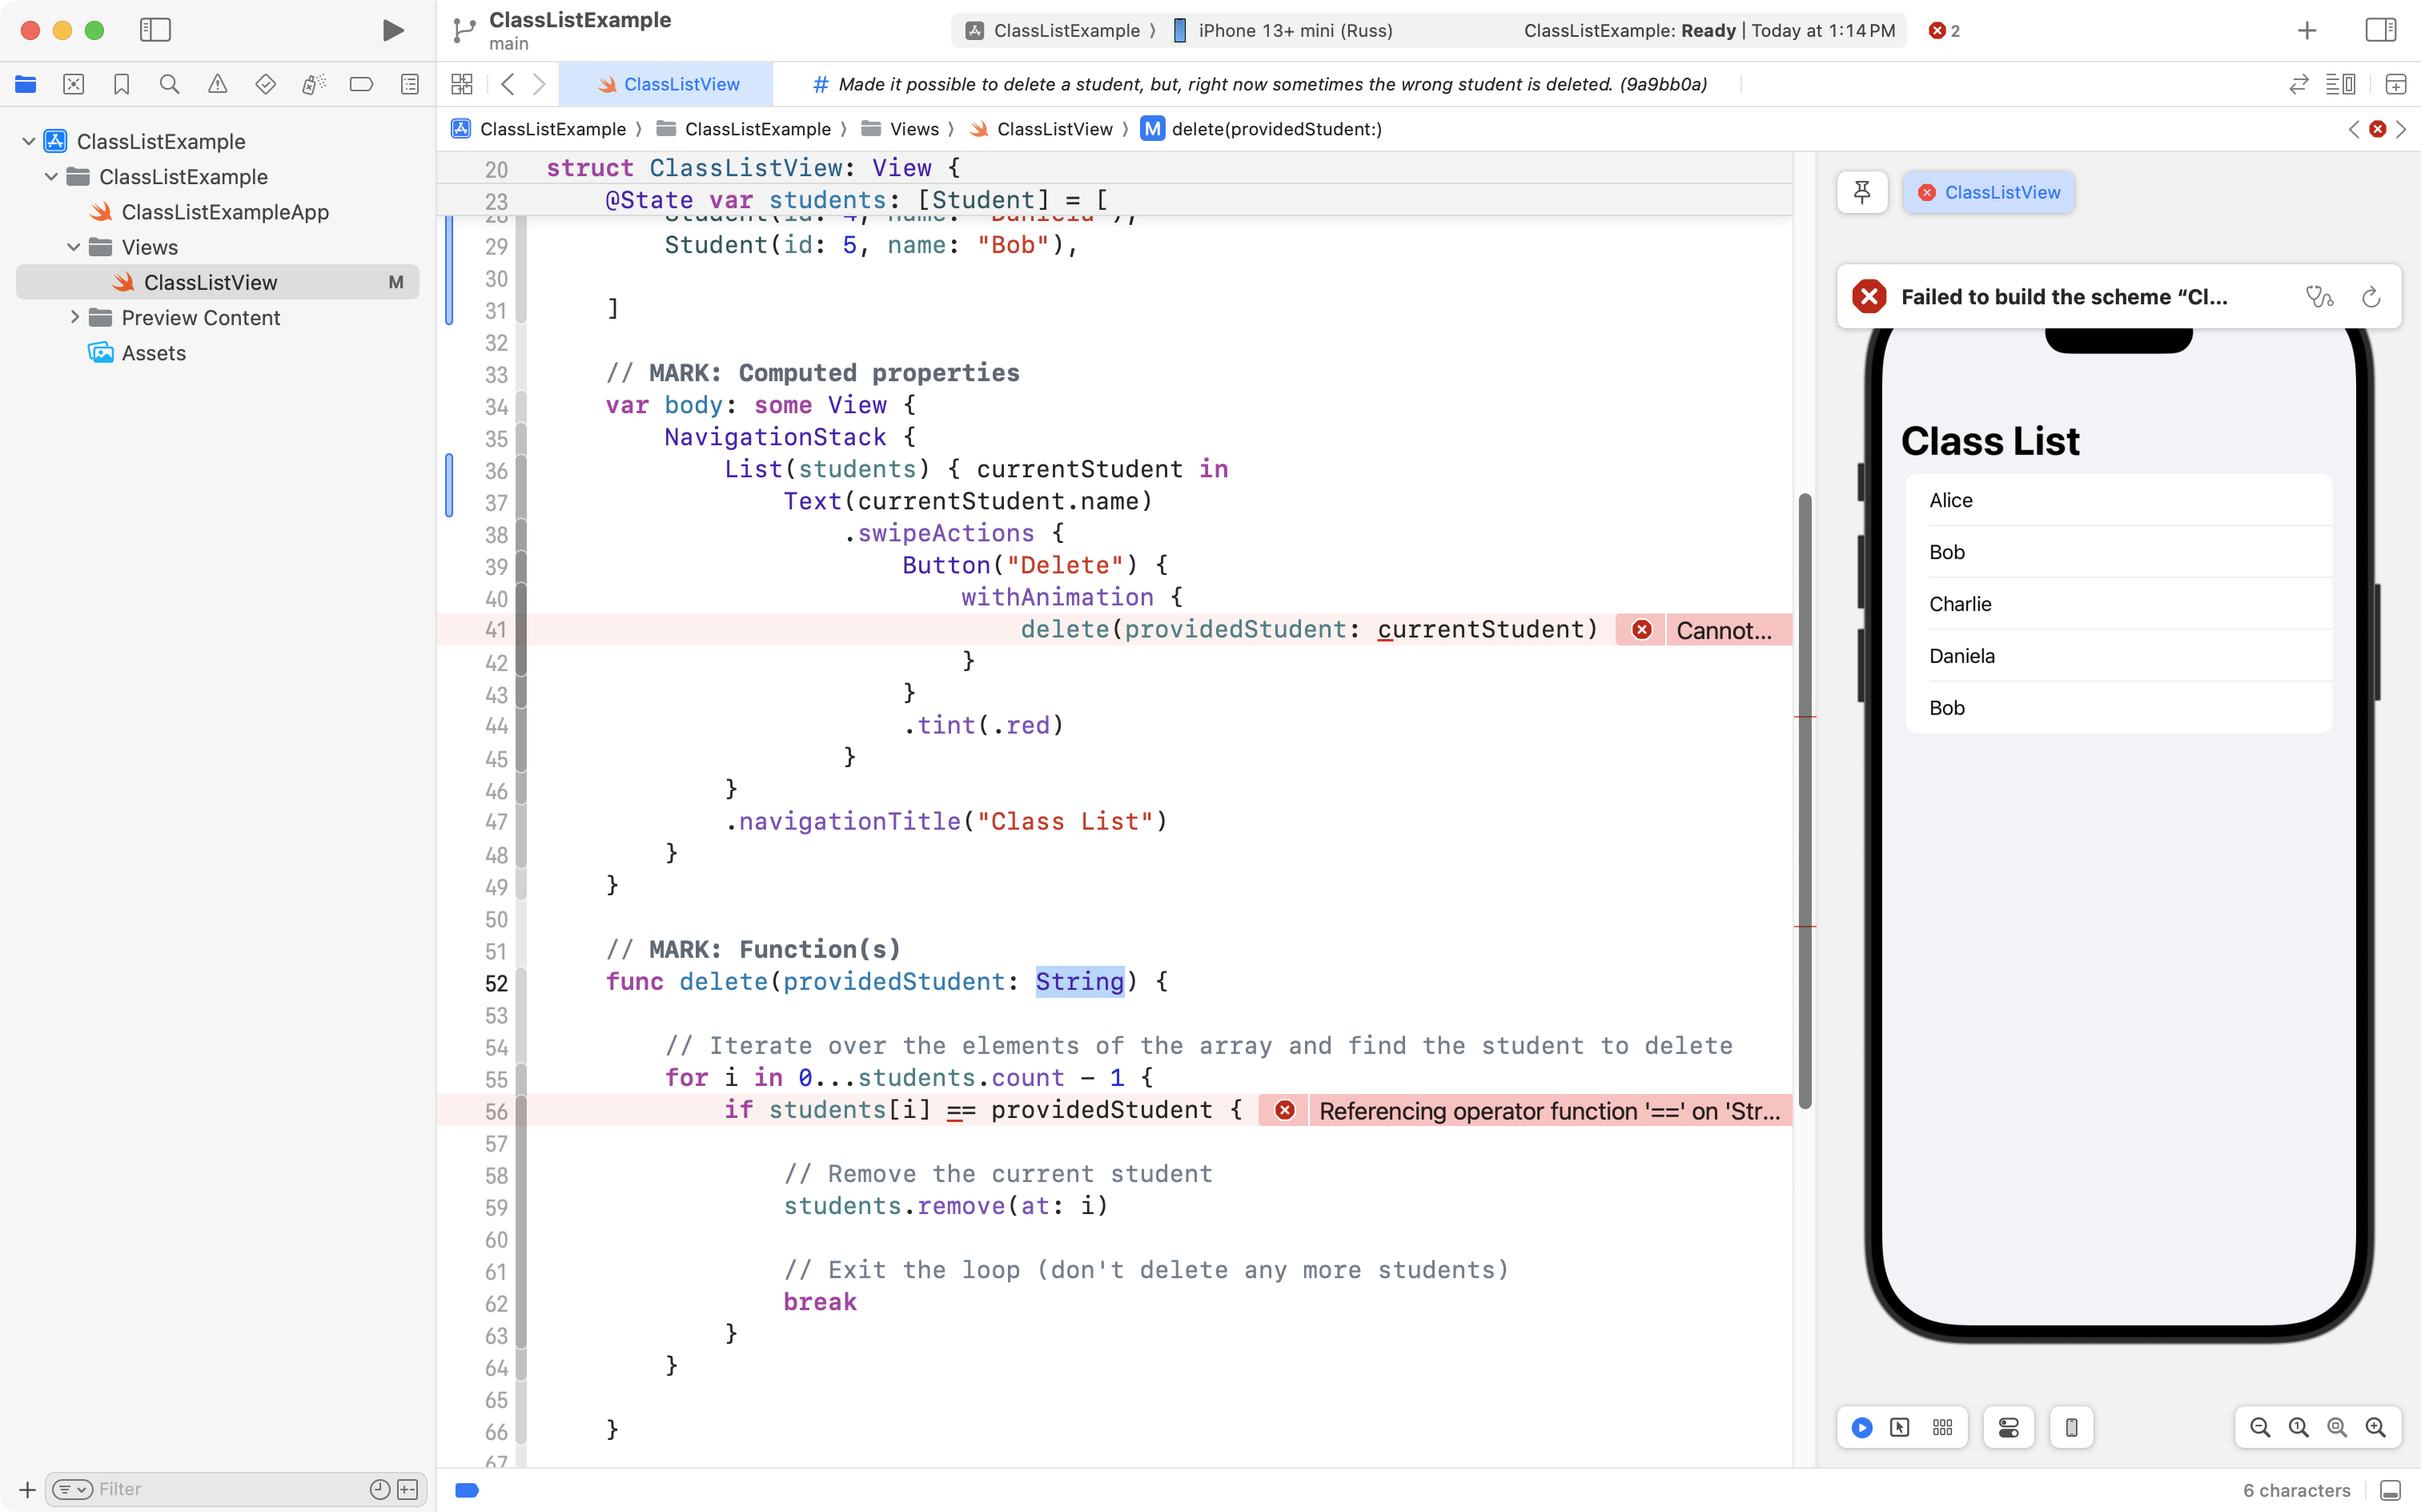The width and height of the screenshot is (2421, 1512).
Task: Collapse the Views folder
Action: coord(74,247)
